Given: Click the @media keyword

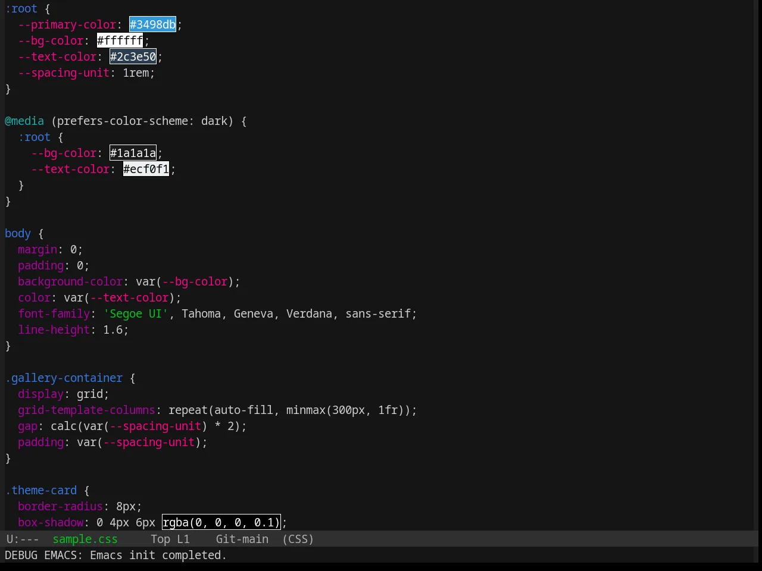Looking at the screenshot, I should click(24, 121).
